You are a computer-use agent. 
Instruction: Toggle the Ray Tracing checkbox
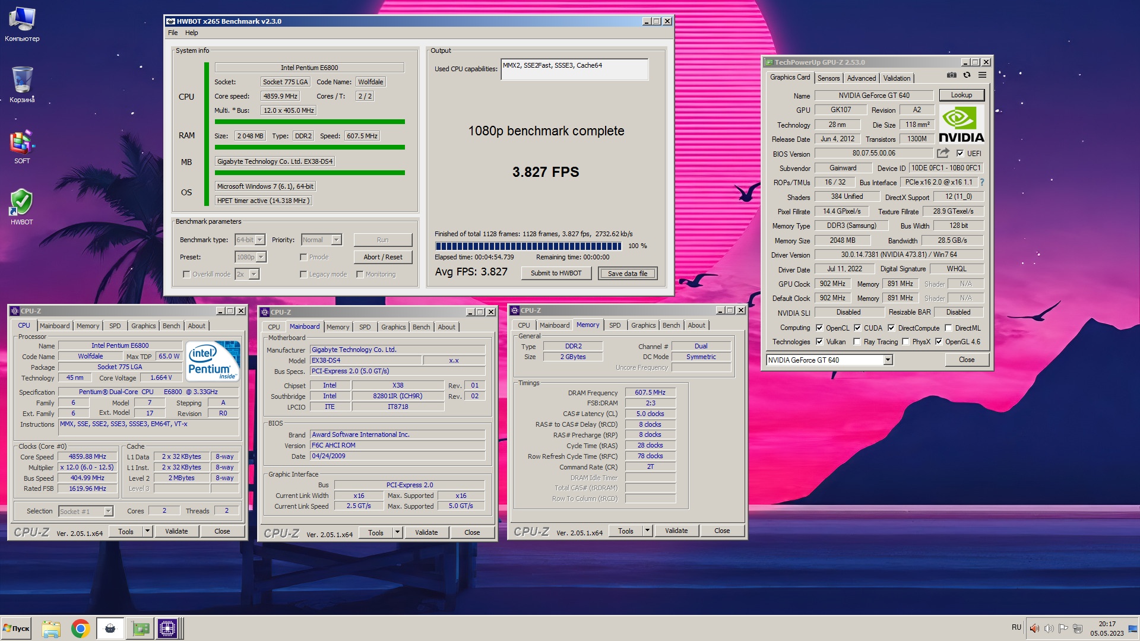(x=857, y=341)
